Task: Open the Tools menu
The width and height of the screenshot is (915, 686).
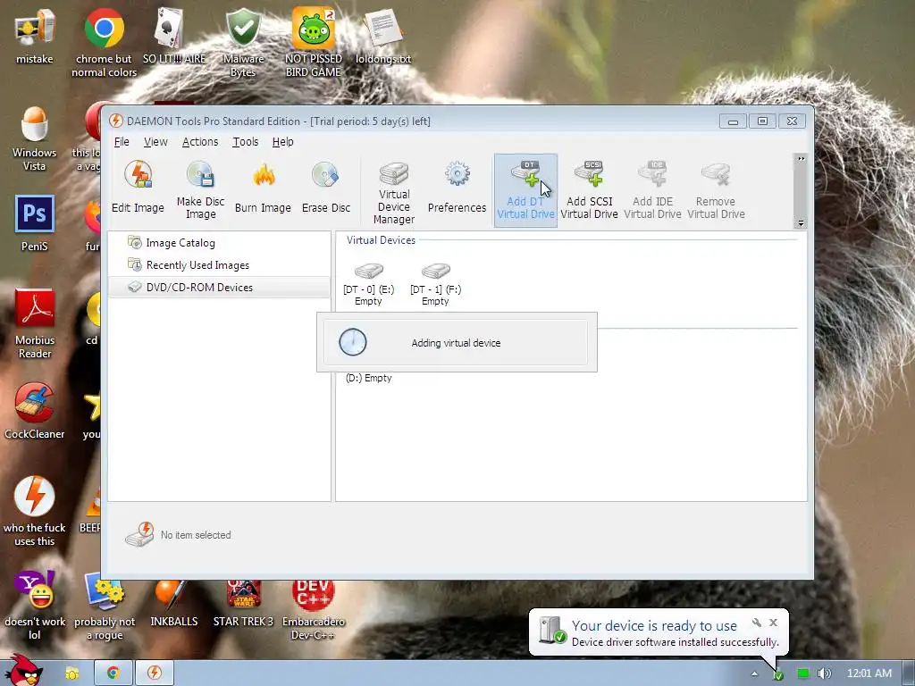Action: (x=245, y=142)
